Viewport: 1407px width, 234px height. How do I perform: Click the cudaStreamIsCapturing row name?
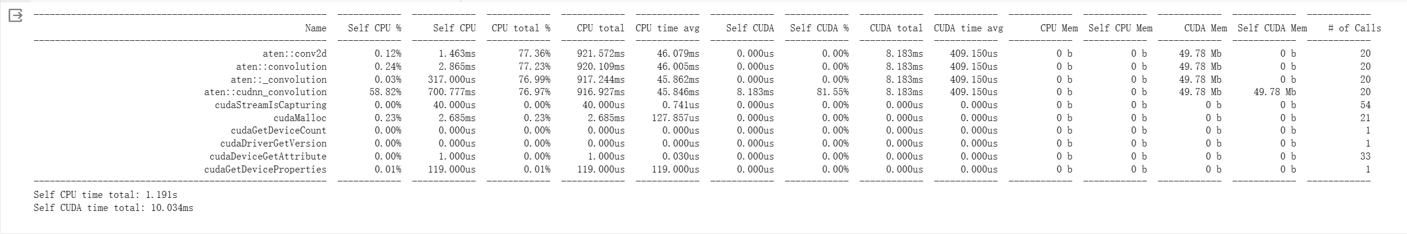tap(271, 105)
